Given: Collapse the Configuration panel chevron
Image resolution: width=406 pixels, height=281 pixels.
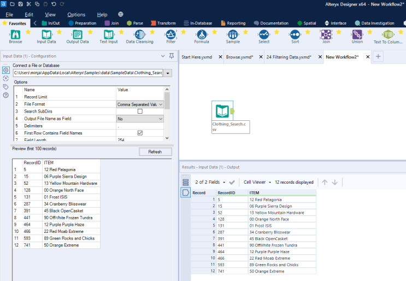Looking at the screenshot, I should pos(163,56).
